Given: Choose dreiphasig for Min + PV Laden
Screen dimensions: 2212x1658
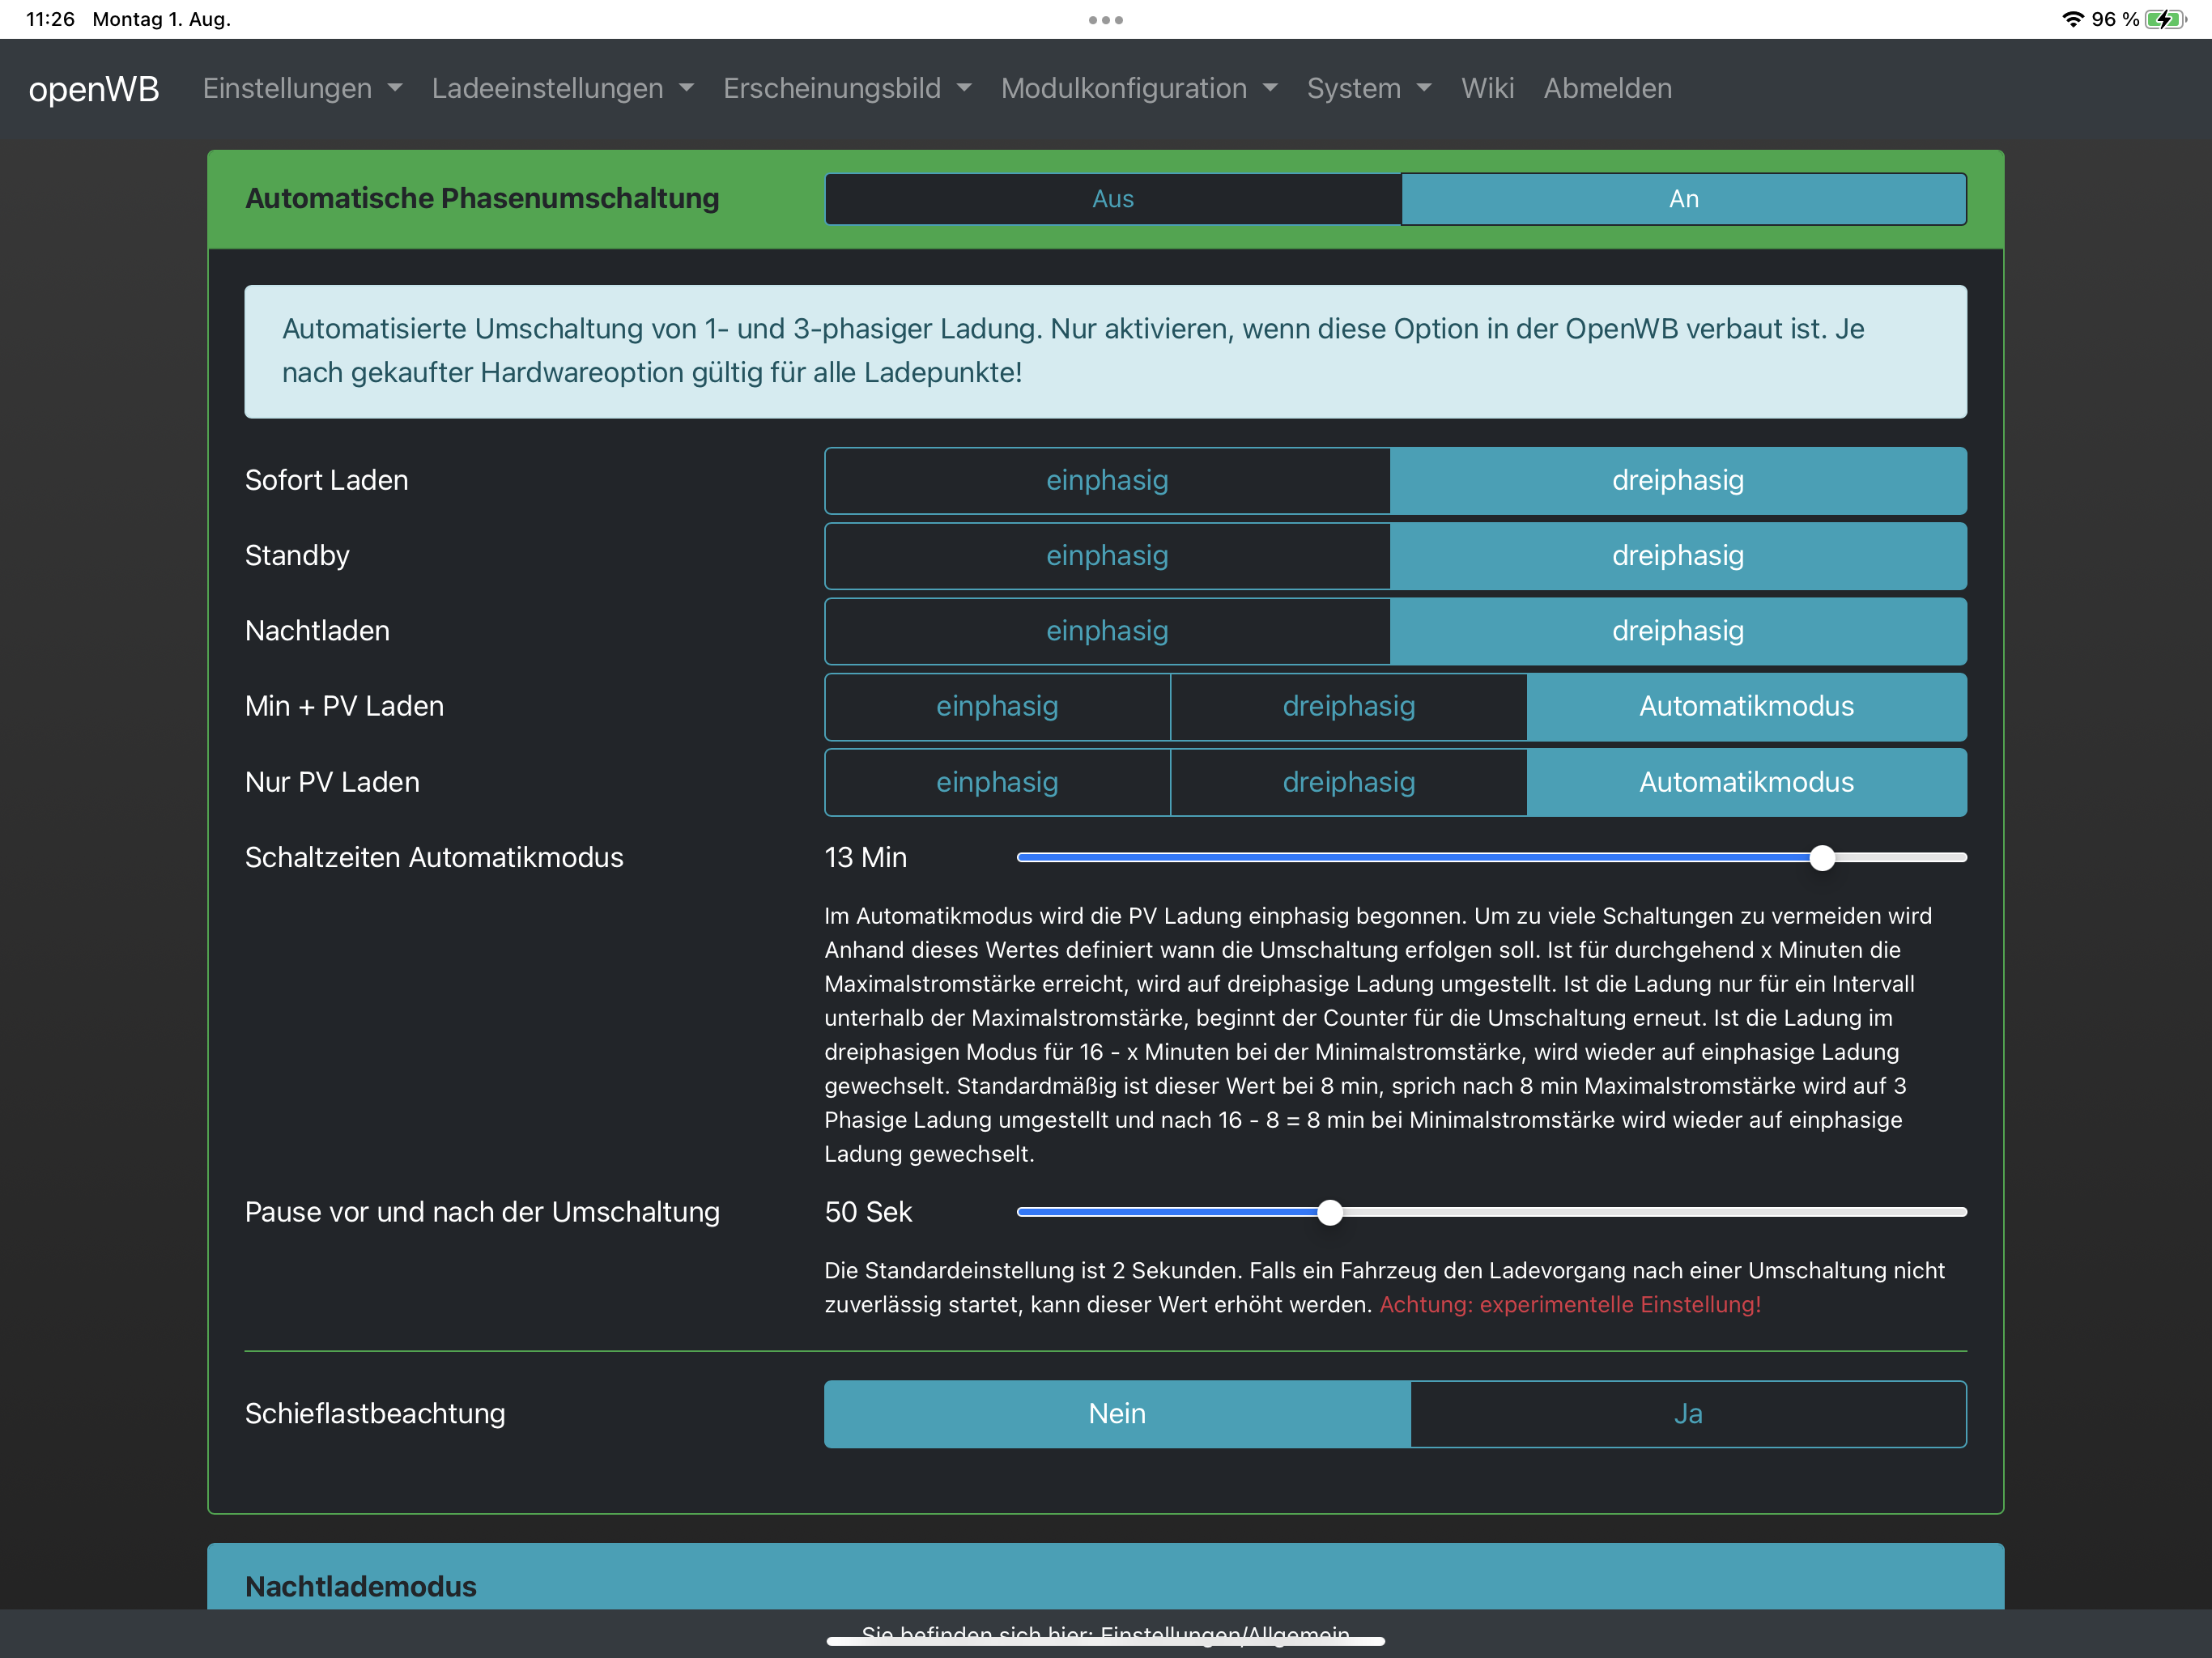Looking at the screenshot, I should (1348, 707).
